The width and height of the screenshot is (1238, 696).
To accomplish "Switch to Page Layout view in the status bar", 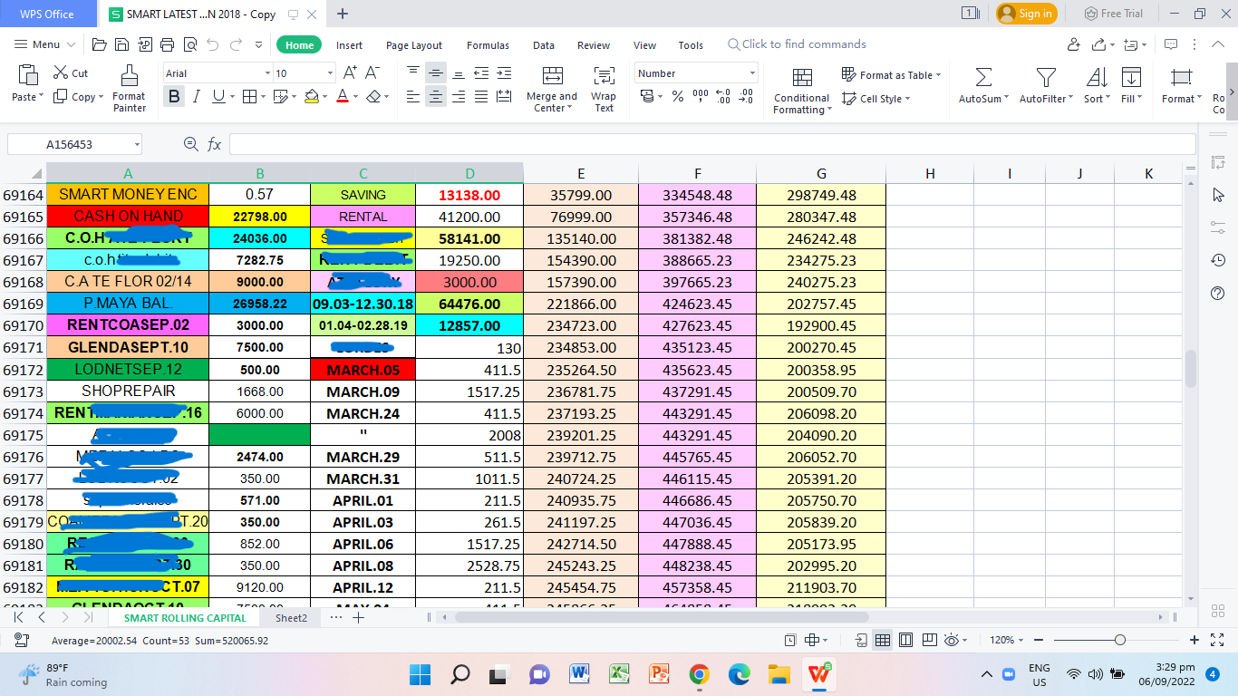I will (x=905, y=640).
